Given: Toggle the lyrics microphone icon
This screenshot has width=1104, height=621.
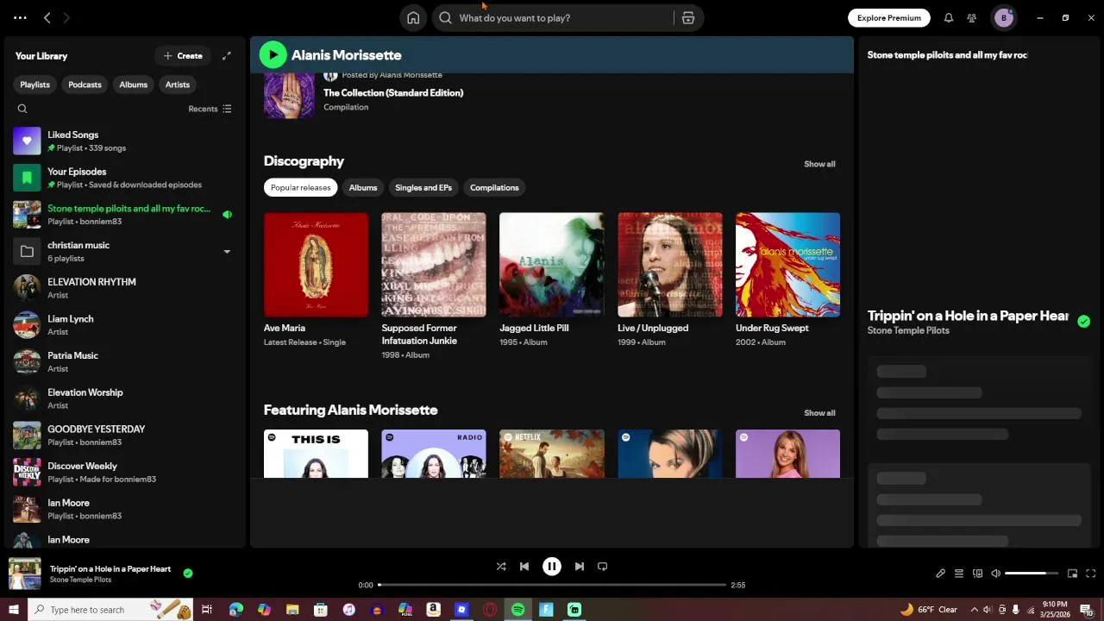Looking at the screenshot, I should (x=941, y=574).
